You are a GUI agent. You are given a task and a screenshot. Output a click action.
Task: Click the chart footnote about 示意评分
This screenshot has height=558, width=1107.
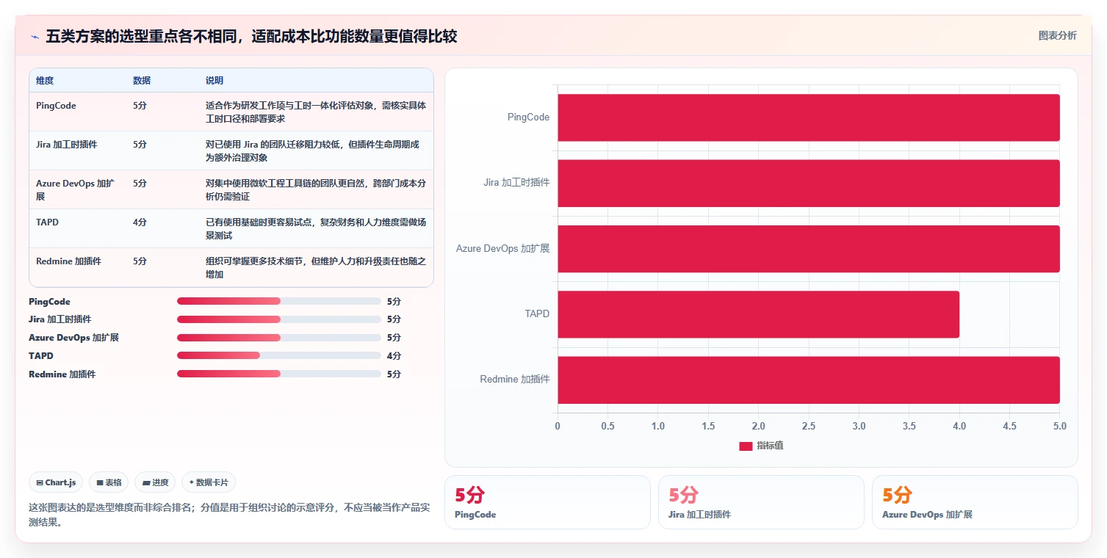229,515
